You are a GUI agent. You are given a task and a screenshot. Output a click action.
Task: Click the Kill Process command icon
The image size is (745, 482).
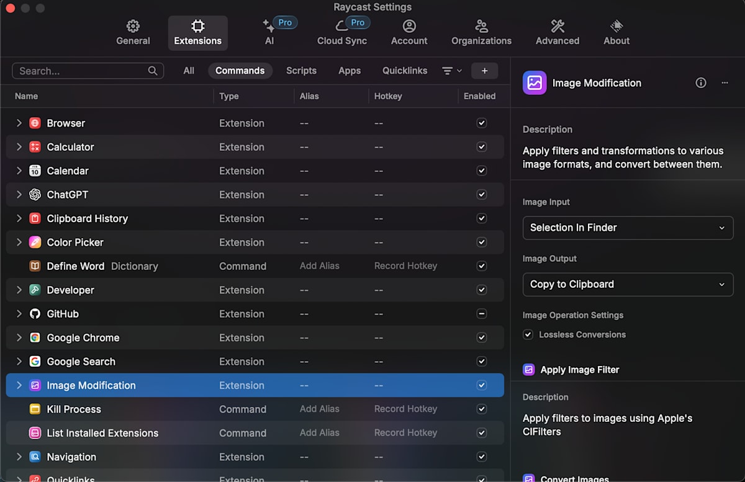pos(35,409)
